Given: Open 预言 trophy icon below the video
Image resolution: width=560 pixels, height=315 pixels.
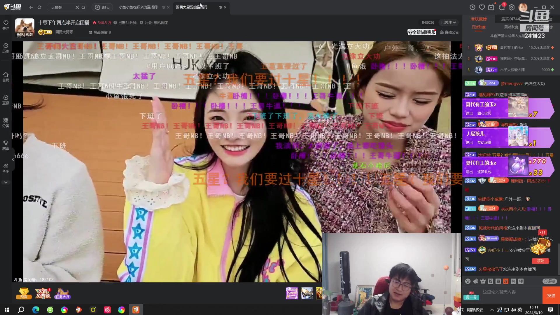Looking at the screenshot, I should (x=24, y=293).
